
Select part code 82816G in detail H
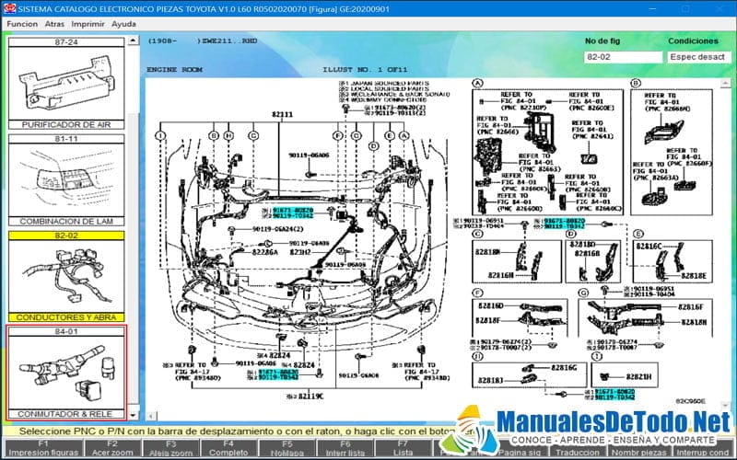564,367
